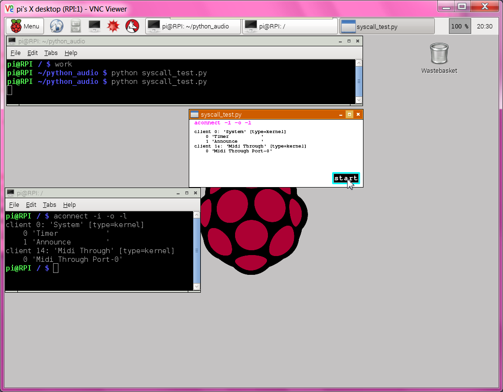Click the CPU usage monitor showing 100%
The image size is (503, 392).
coord(460,26)
